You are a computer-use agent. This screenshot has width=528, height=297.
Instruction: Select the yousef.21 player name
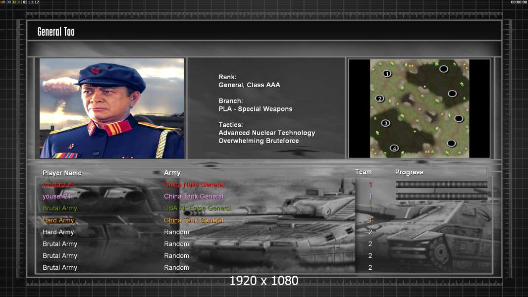[x=57, y=197]
